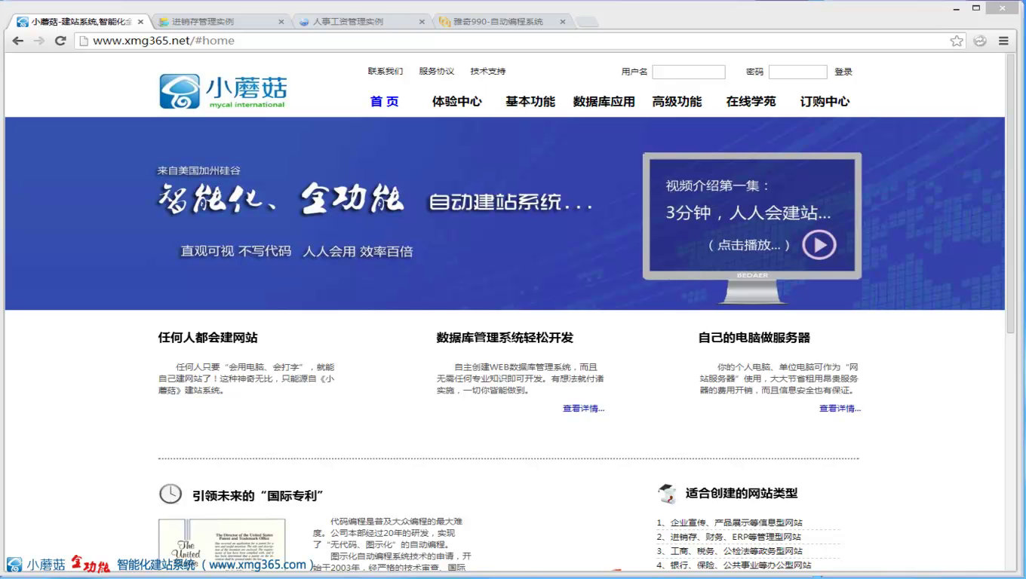Click 适合创建的网站类型 heading text

742,493
